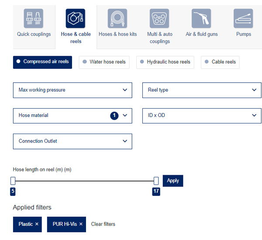Expand the Connection Outlet dropdown
The width and height of the screenshot is (262, 240).
click(x=72, y=141)
